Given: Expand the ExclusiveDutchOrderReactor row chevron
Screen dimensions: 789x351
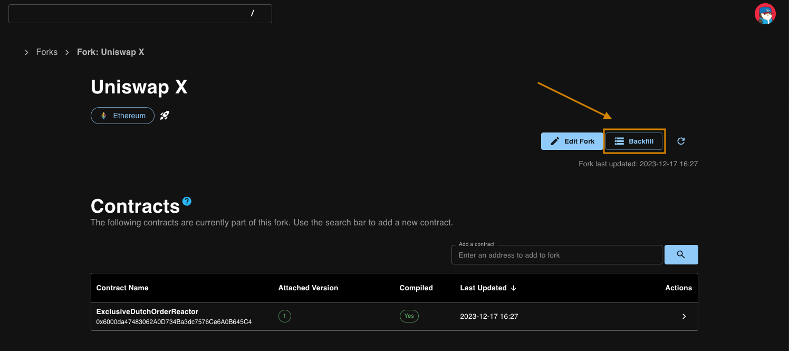Looking at the screenshot, I should (684, 316).
